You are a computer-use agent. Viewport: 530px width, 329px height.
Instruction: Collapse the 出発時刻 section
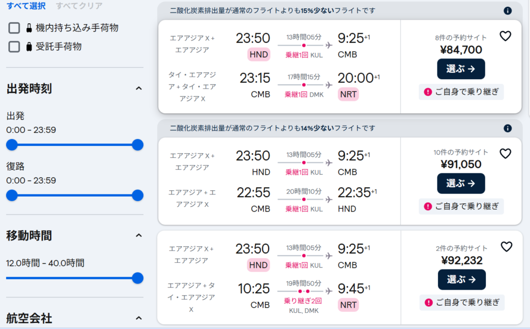click(x=138, y=88)
